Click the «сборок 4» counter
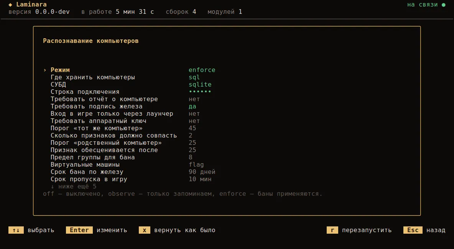This screenshot has width=454, height=249. click(181, 12)
